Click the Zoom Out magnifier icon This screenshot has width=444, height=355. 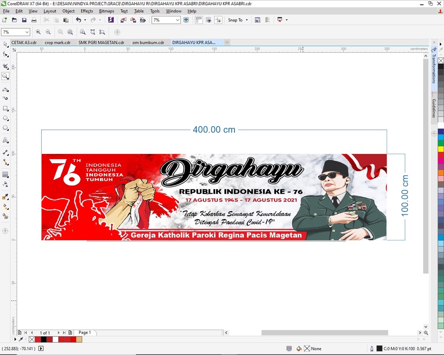click(48, 32)
